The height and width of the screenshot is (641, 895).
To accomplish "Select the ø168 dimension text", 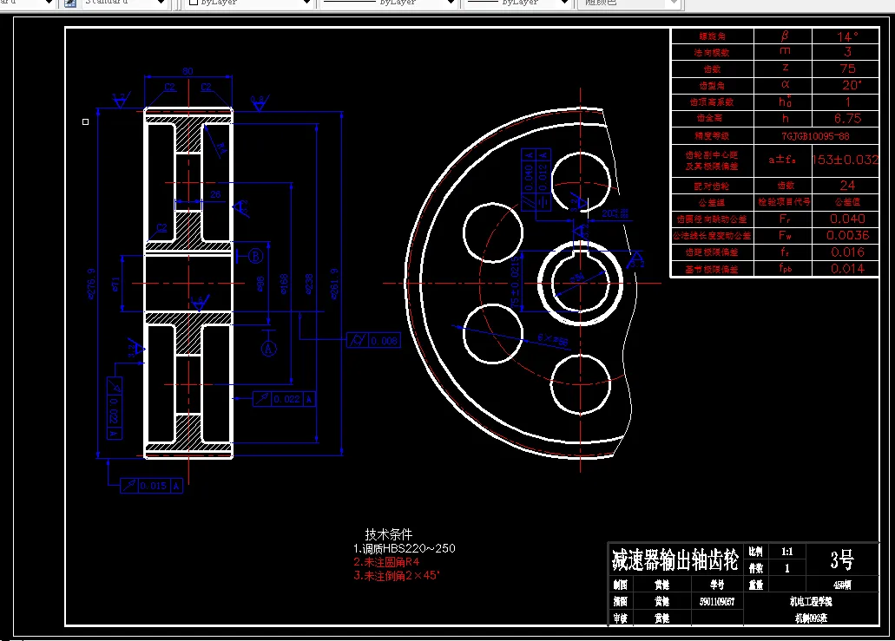I will pyautogui.click(x=284, y=284).
